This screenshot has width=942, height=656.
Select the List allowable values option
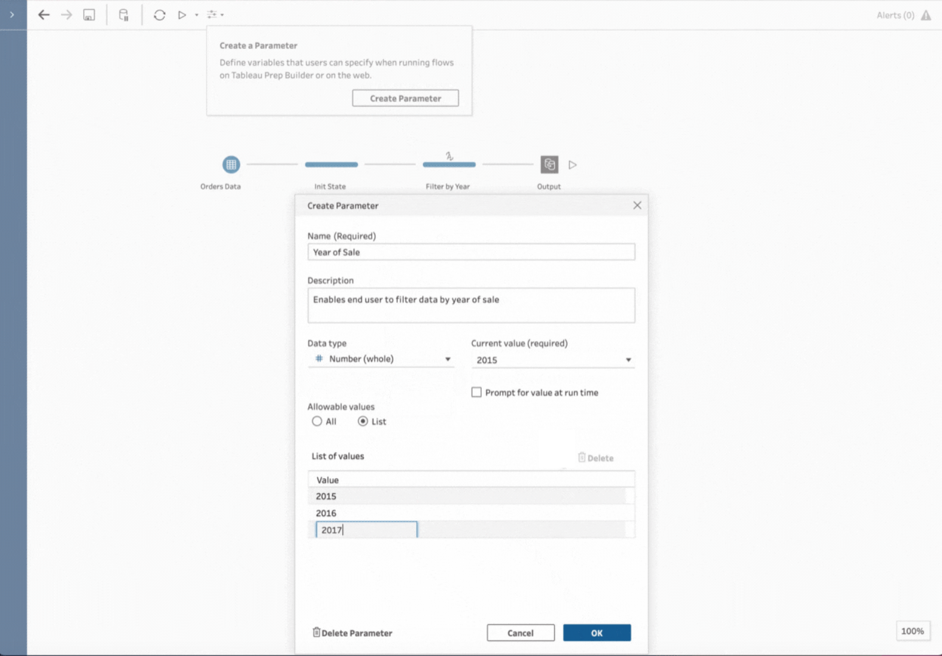pyautogui.click(x=363, y=421)
